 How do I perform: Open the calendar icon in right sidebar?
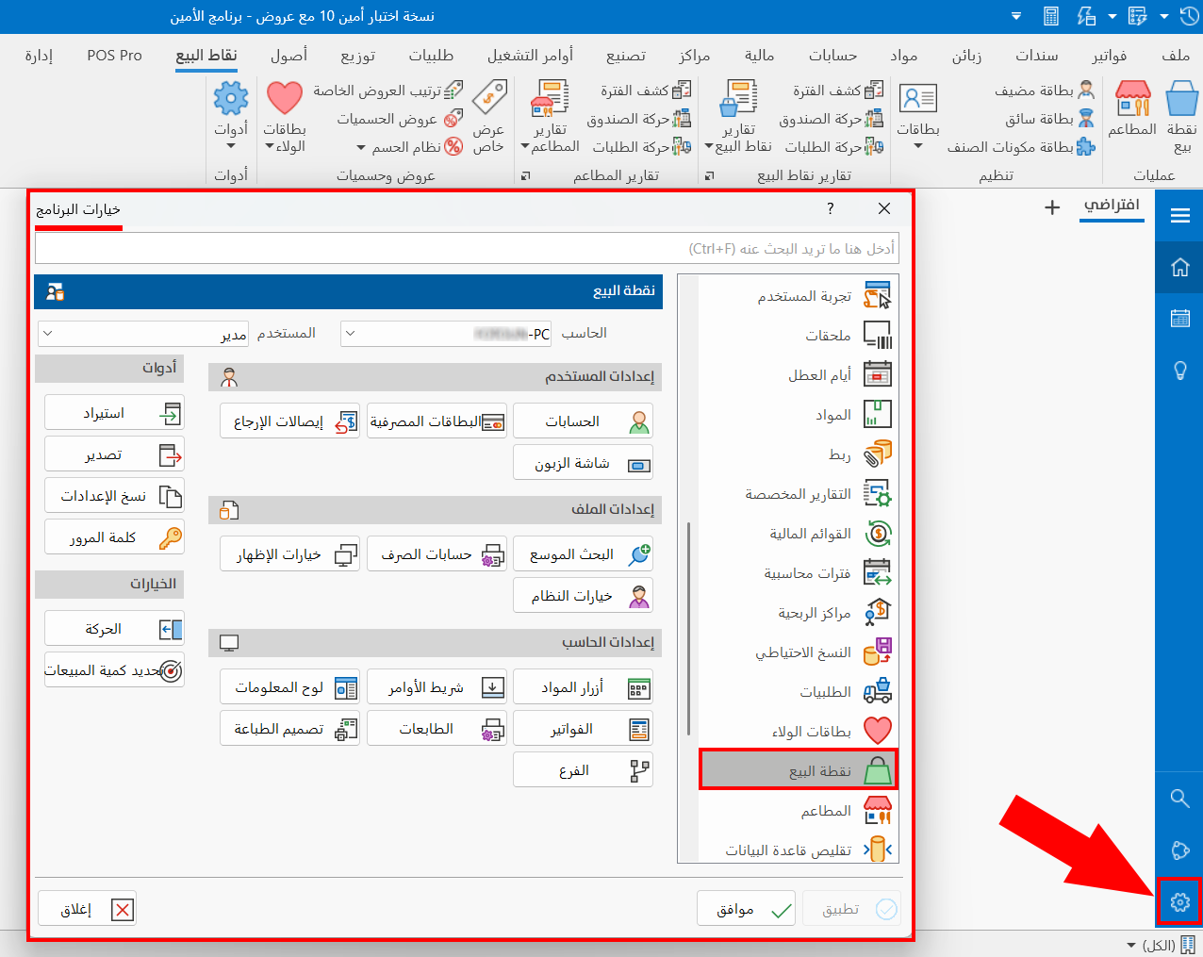[x=1179, y=319]
